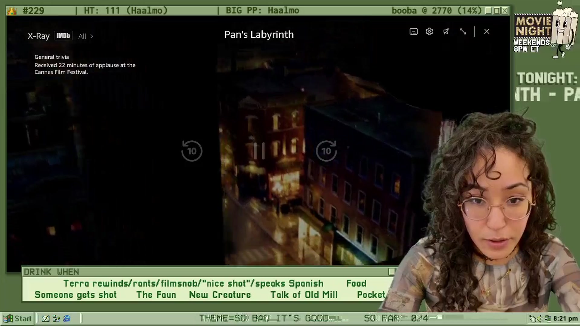This screenshot has width=580, height=326.
Task: Rewind the video 10 seconds
Action: [x=192, y=151]
